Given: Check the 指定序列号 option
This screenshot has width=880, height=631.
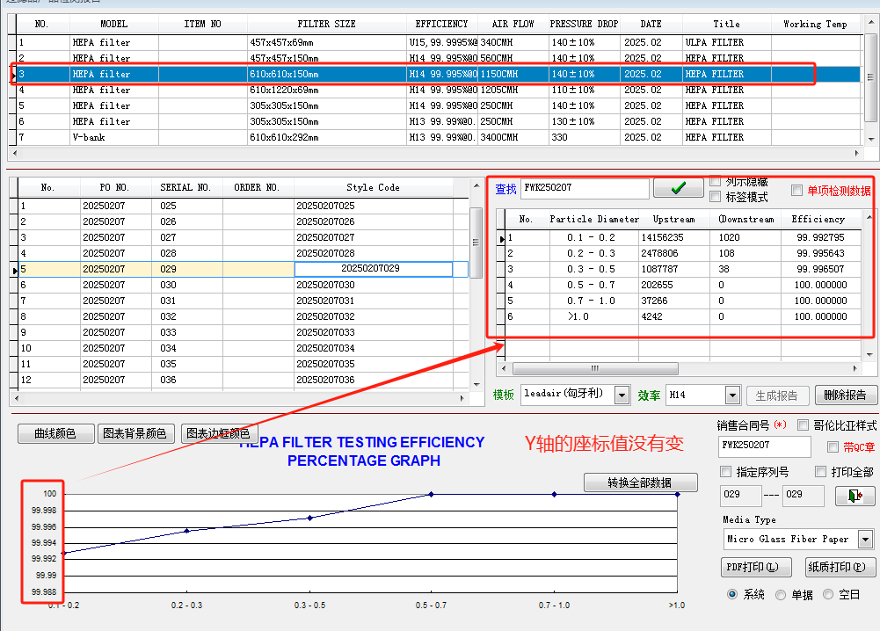Looking at the screenshot, I should pyautogui.click(x=725, y=471).
